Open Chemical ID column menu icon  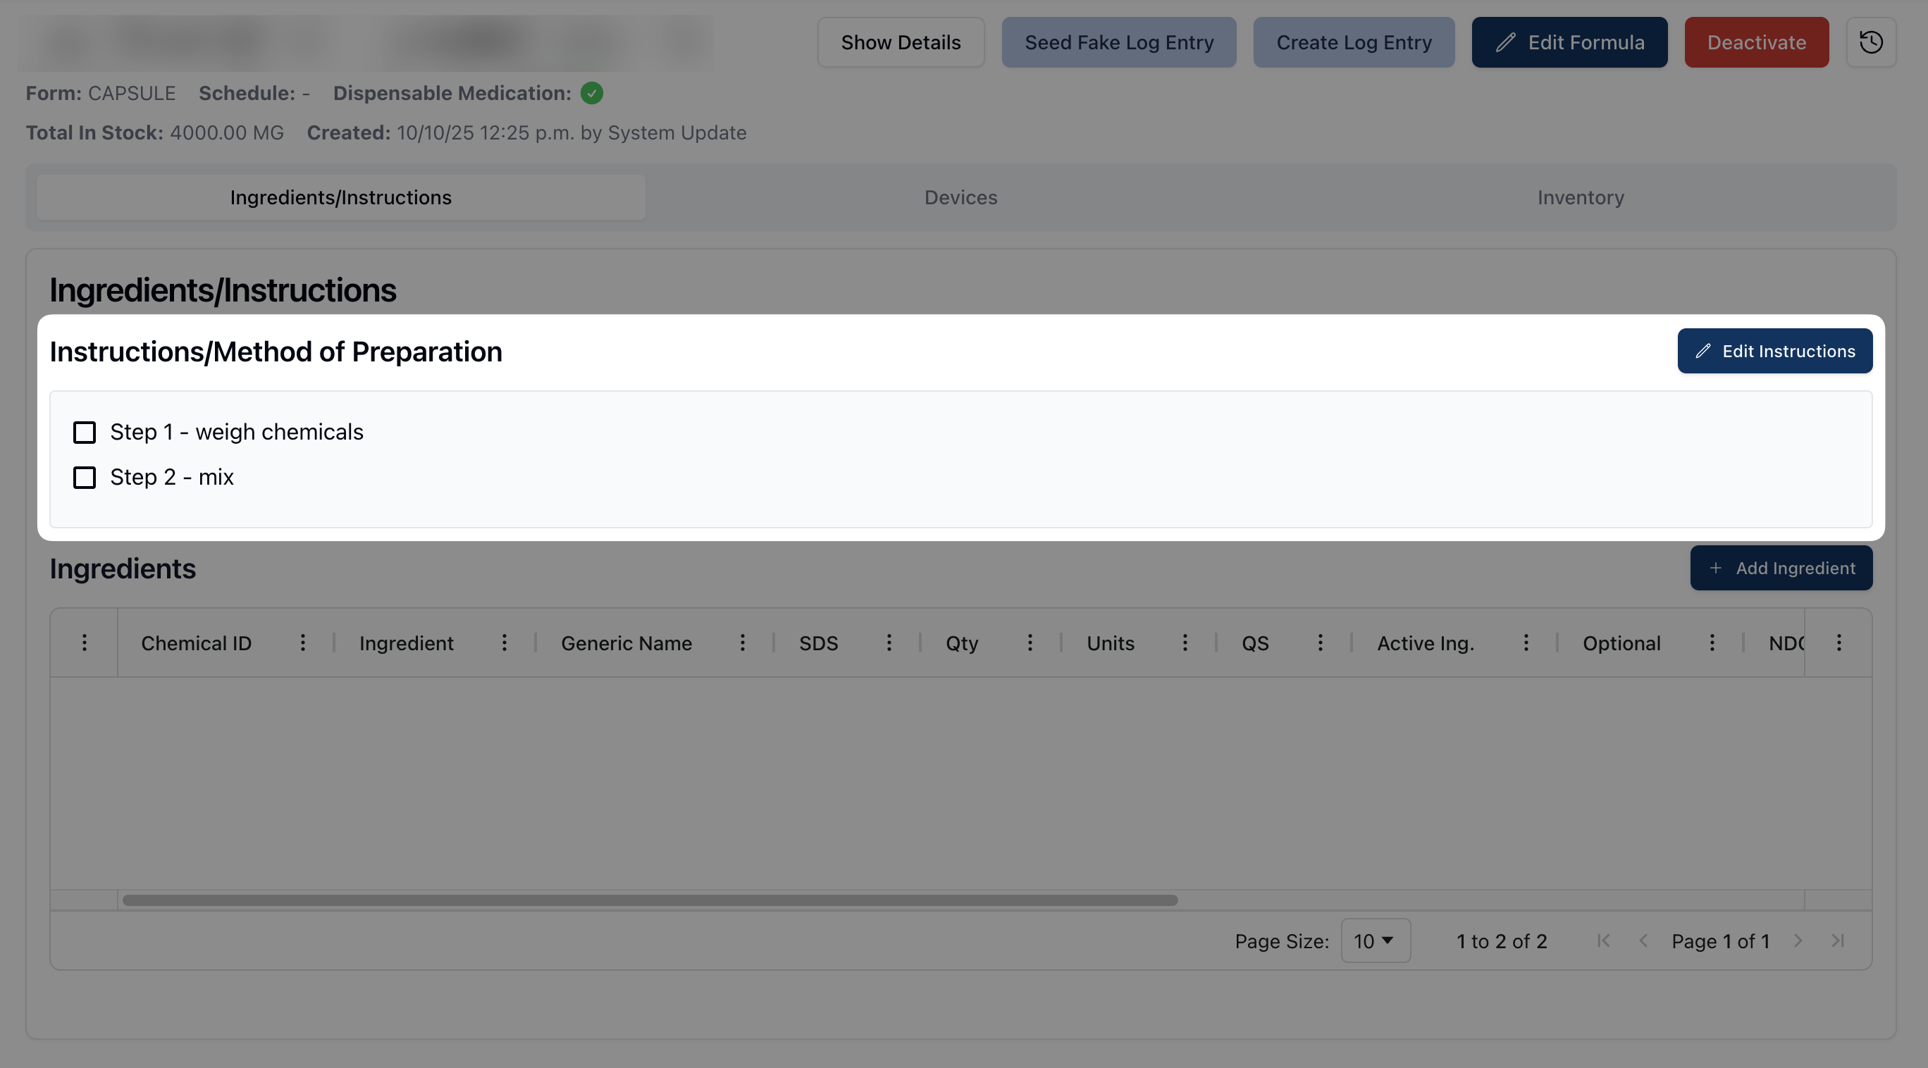pyautogui.click(x=302, y=643)
